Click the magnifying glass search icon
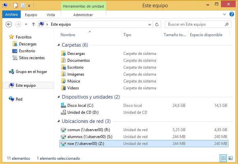 pyautogui.click(x=226, y=24)
